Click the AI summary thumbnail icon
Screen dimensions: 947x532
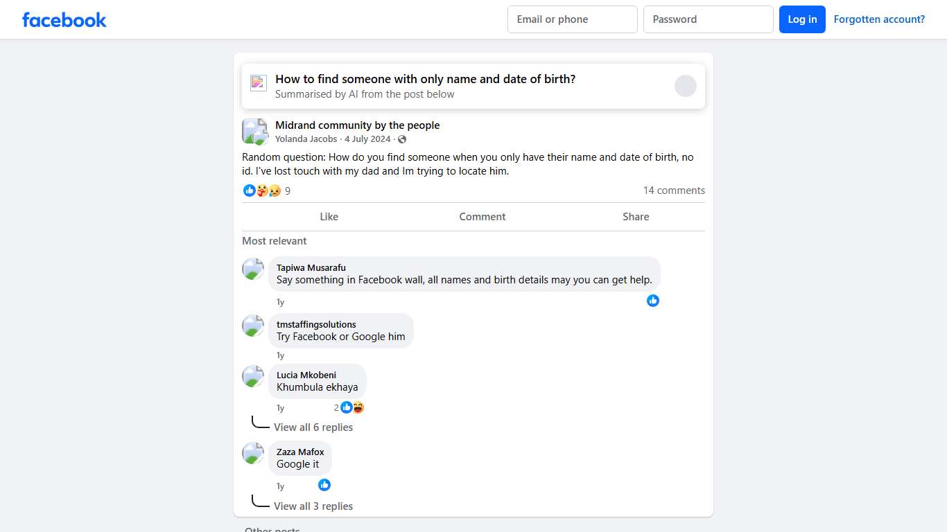(x=259, y=83)
